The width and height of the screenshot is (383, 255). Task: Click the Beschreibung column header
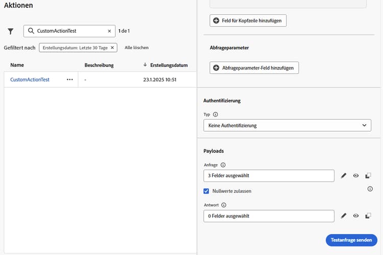coord(99,65)
